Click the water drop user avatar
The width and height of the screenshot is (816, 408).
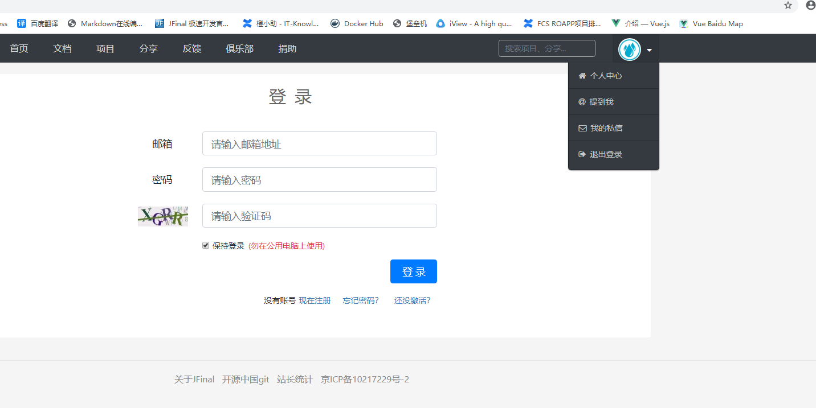click(630, 50)
